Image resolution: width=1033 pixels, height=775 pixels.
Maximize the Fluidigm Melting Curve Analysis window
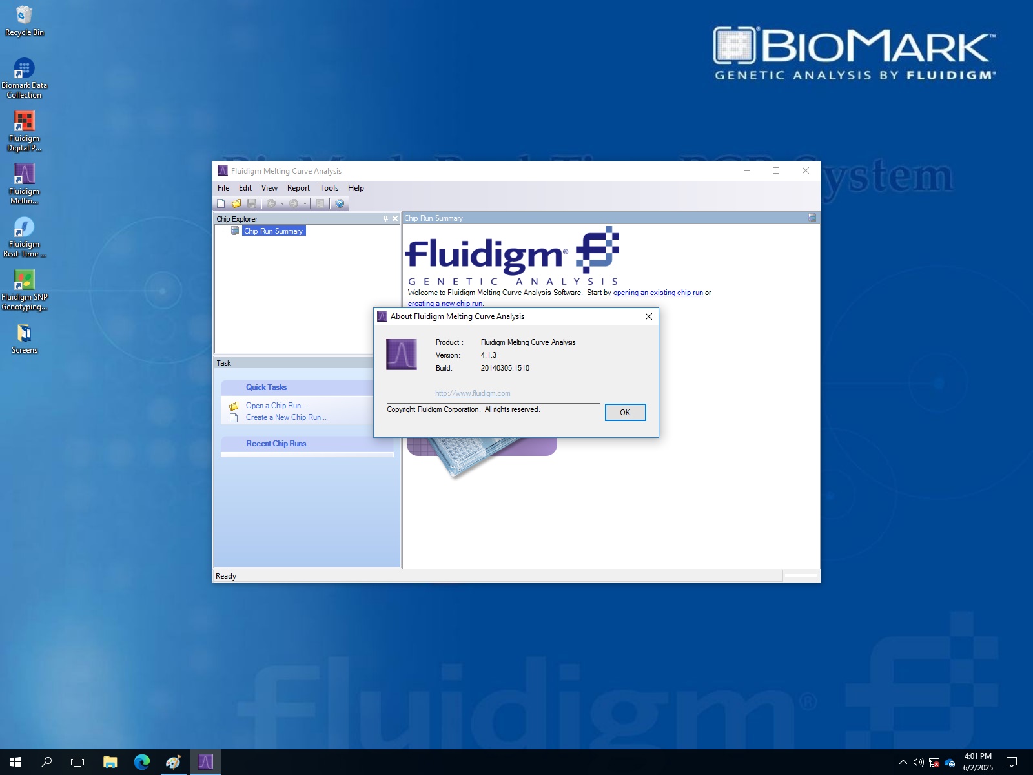776,170
